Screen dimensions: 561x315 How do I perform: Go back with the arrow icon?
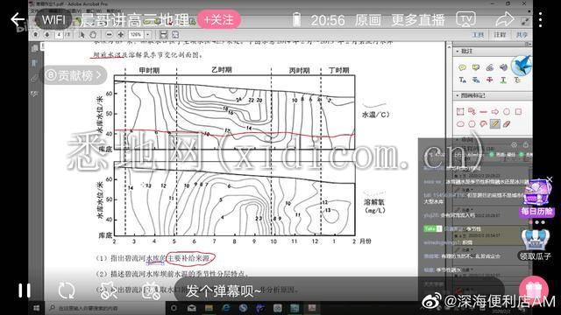[x=17, y=19]
